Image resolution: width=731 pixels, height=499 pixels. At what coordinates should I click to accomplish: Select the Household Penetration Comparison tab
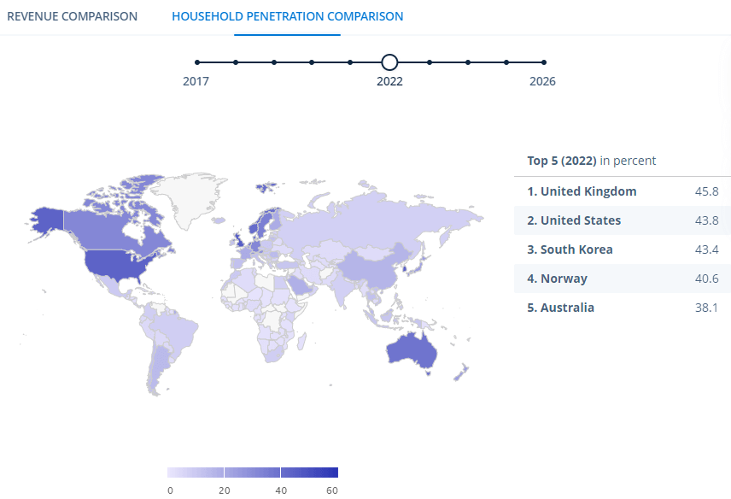(287, 17)
